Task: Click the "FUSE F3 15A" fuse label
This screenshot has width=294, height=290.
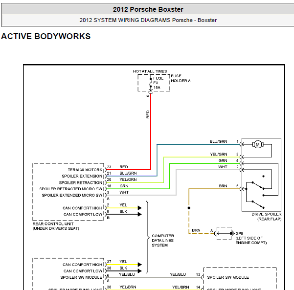Action: pyautogui.click(x=158, y=83)
